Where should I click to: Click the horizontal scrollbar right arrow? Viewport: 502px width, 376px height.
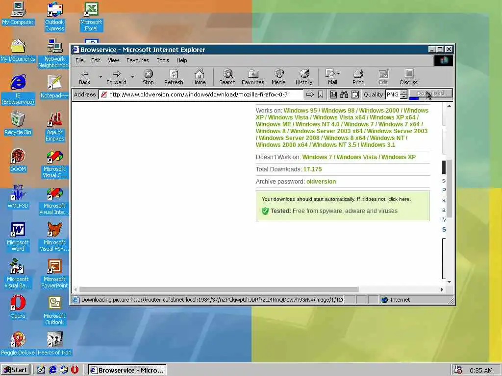tap(442, 289)
